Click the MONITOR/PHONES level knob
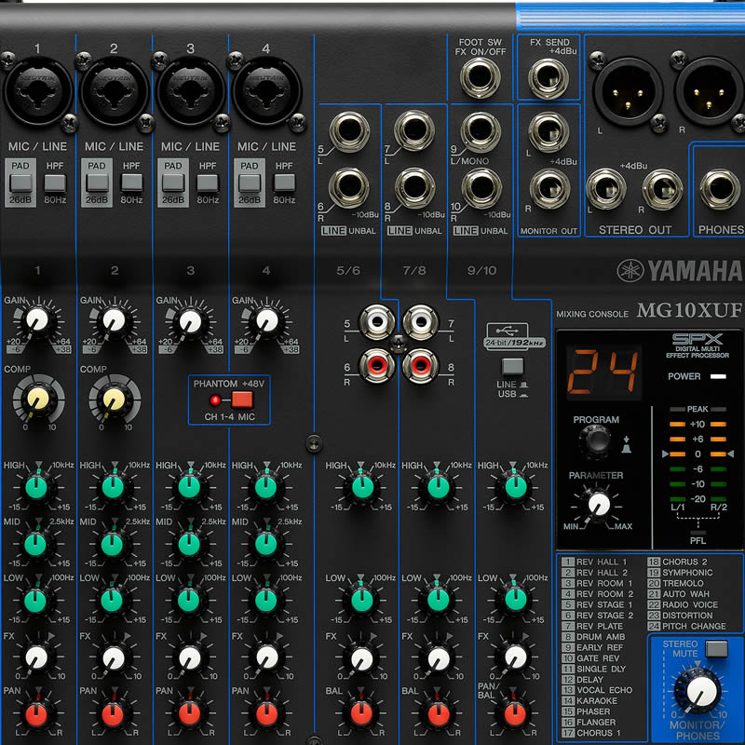Viewport: 745px width, 745px height. point(698,693)
